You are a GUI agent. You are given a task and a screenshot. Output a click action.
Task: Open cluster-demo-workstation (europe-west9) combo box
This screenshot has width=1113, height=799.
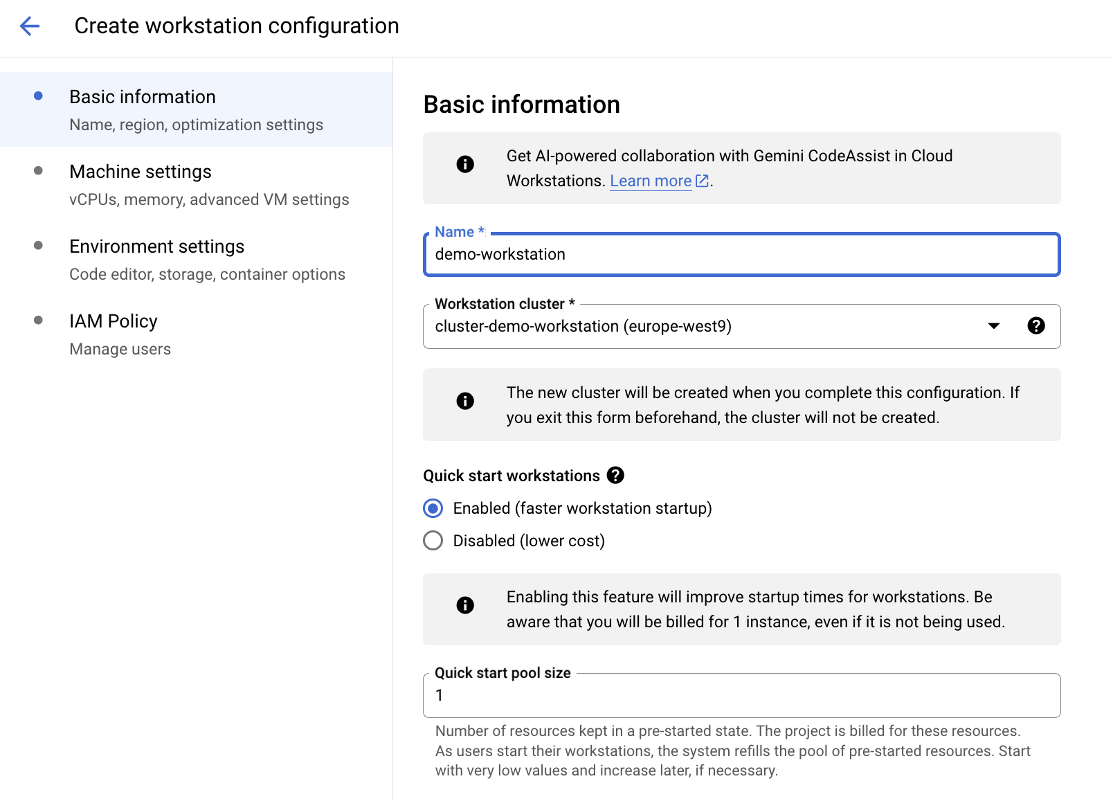692,326
